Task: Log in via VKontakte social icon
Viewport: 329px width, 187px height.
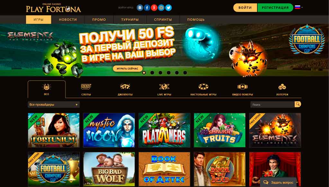Action: pos(140,8)
